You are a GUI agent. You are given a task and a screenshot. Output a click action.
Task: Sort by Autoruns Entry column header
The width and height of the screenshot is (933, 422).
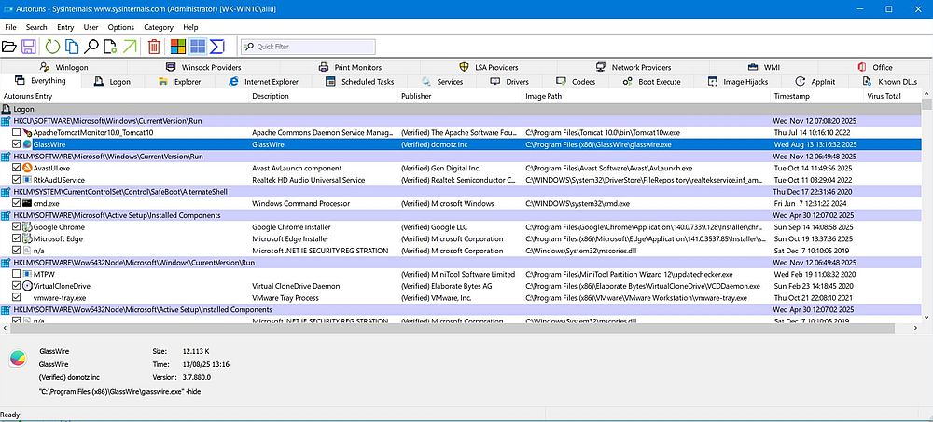click(124, 96)
